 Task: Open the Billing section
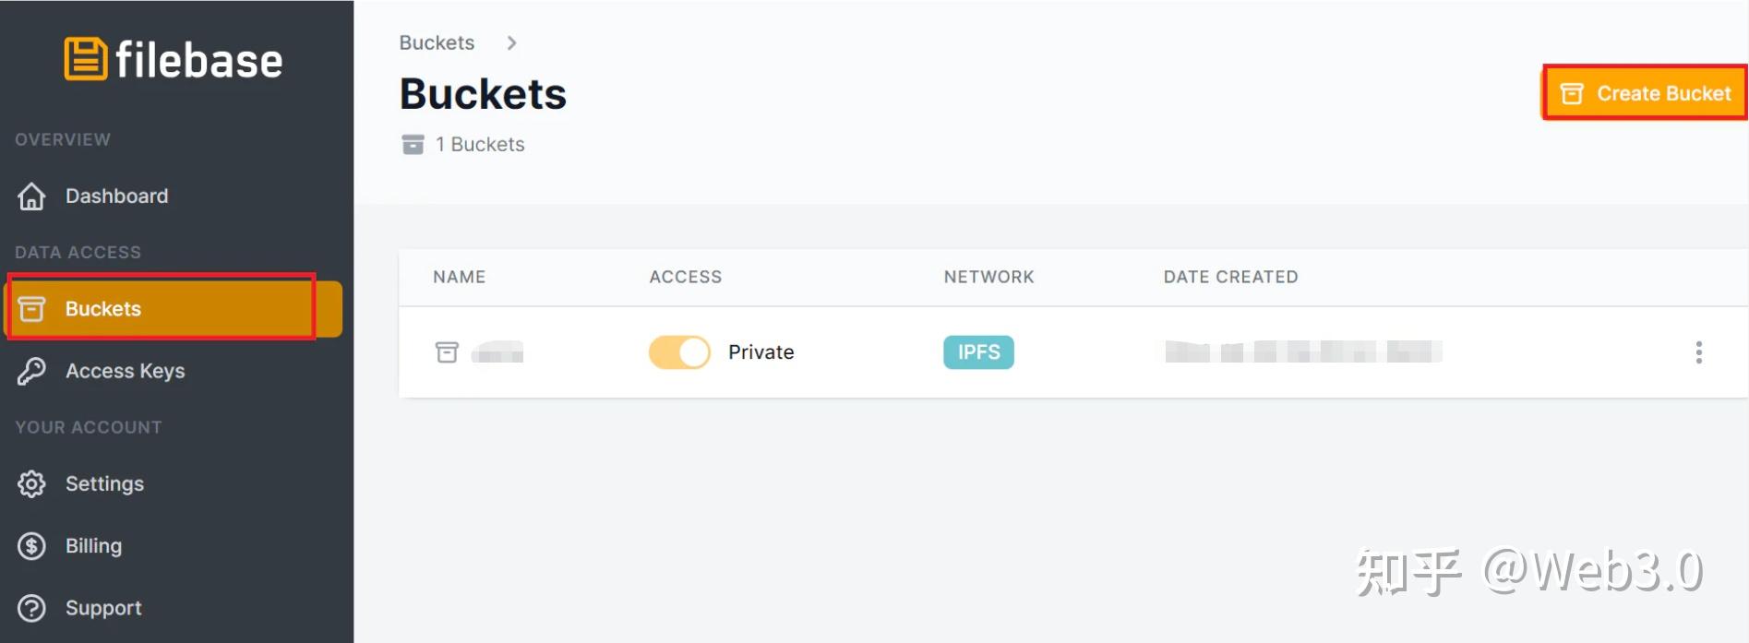point(93,546)
